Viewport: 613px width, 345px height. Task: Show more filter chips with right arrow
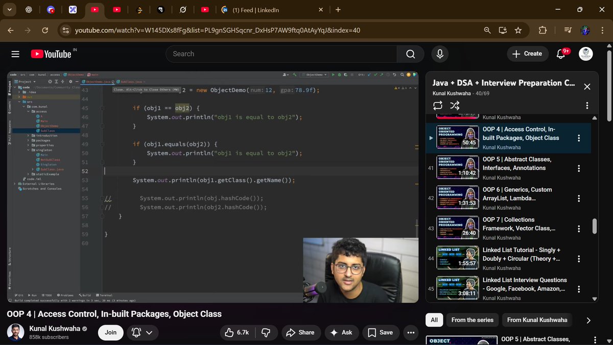coord(588,320)
